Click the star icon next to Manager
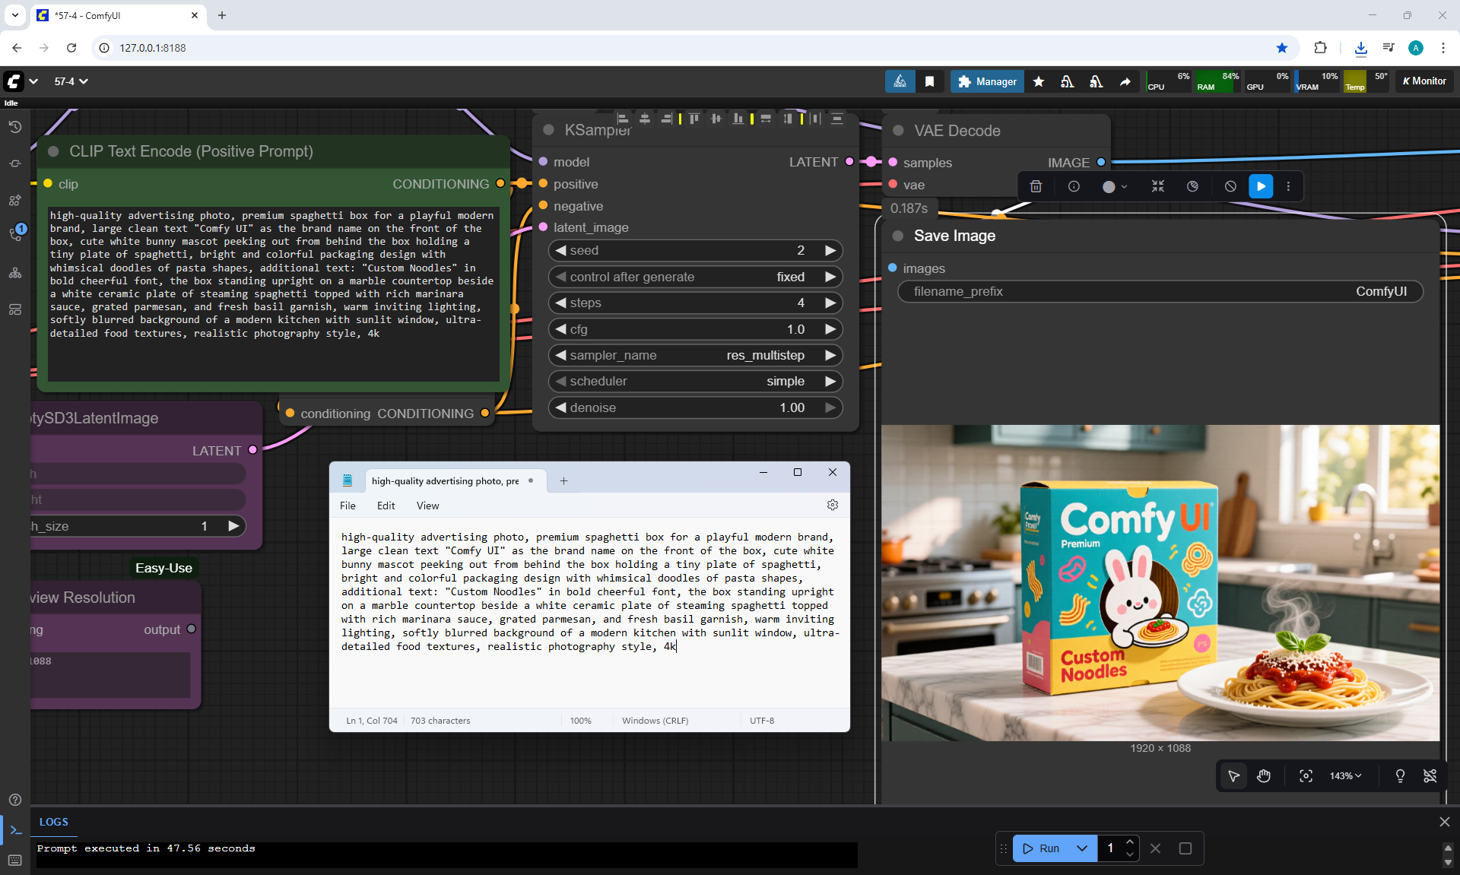 (1039, 81)
